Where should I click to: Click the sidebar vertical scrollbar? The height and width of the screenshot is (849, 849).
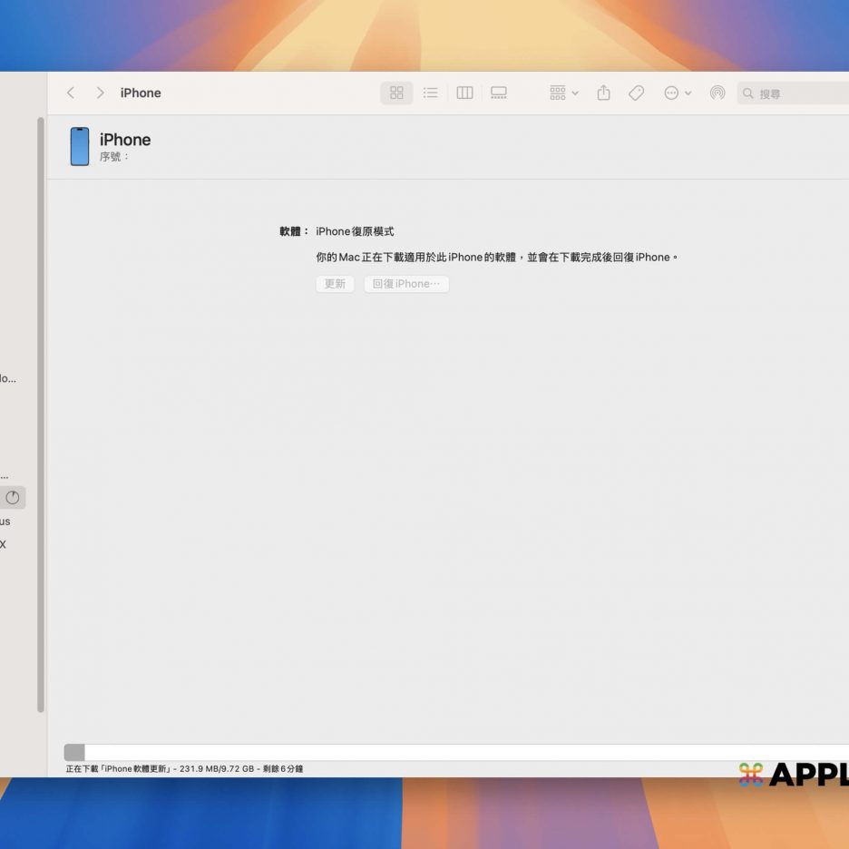[40, 408]
